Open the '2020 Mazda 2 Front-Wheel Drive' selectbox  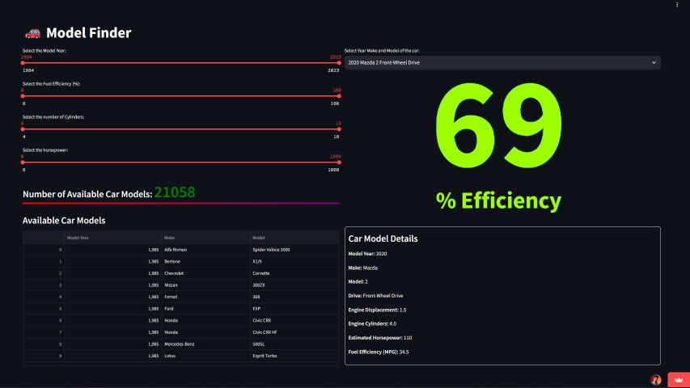click(x=502, y=63)
